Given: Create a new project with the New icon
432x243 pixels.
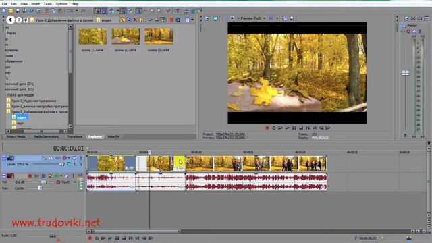Looking at the screenshot, I should (x=4, y=11).
